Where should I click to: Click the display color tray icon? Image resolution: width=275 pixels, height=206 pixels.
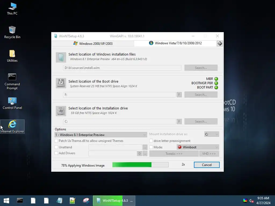click(245, 201)
